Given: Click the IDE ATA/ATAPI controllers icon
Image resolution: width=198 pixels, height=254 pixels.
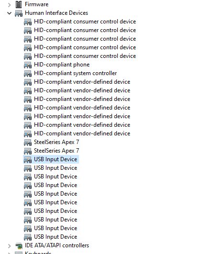Looking at the screenshot, I should click(19, 245).
